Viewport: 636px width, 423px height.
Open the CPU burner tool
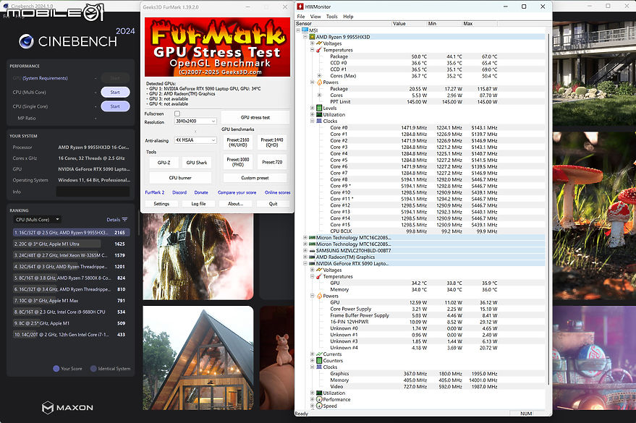(180, 178)
